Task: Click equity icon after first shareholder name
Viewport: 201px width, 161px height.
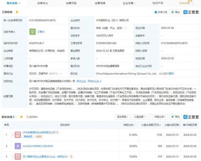Action: [x=57, y=132]
